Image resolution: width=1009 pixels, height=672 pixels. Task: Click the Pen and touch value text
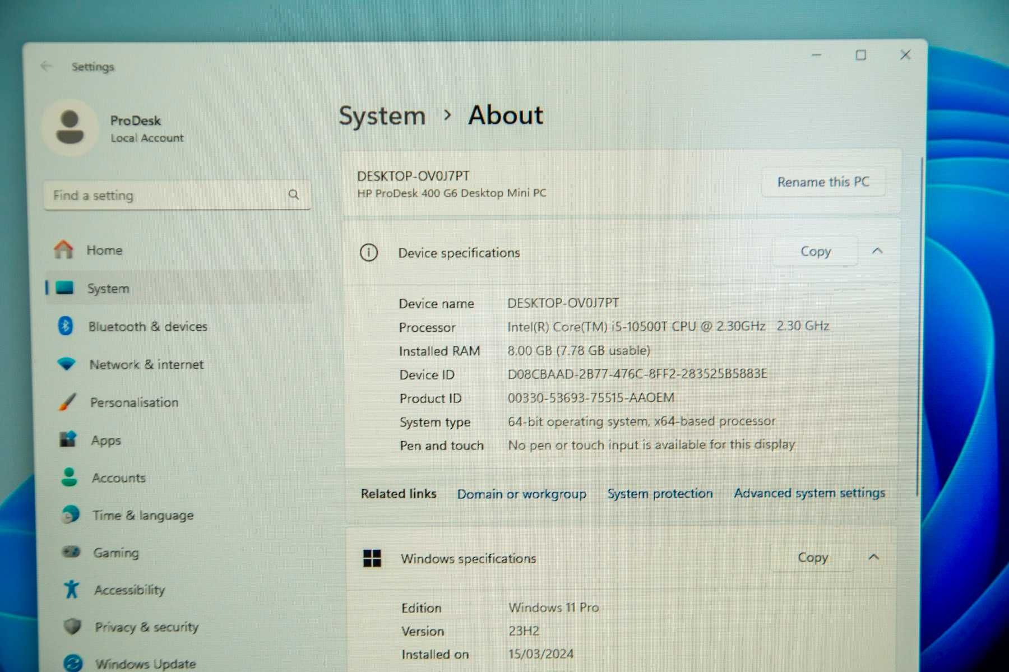[651, 444]
